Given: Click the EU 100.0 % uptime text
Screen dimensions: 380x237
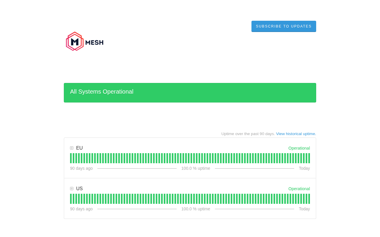Looking at the screenshot, I should point(196,168).
